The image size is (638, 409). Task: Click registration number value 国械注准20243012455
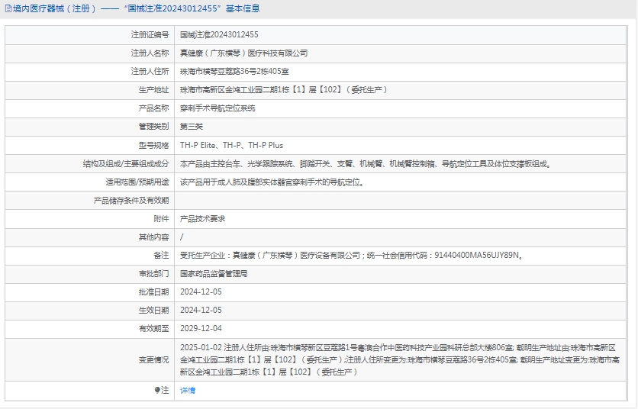tap(219, 35)
